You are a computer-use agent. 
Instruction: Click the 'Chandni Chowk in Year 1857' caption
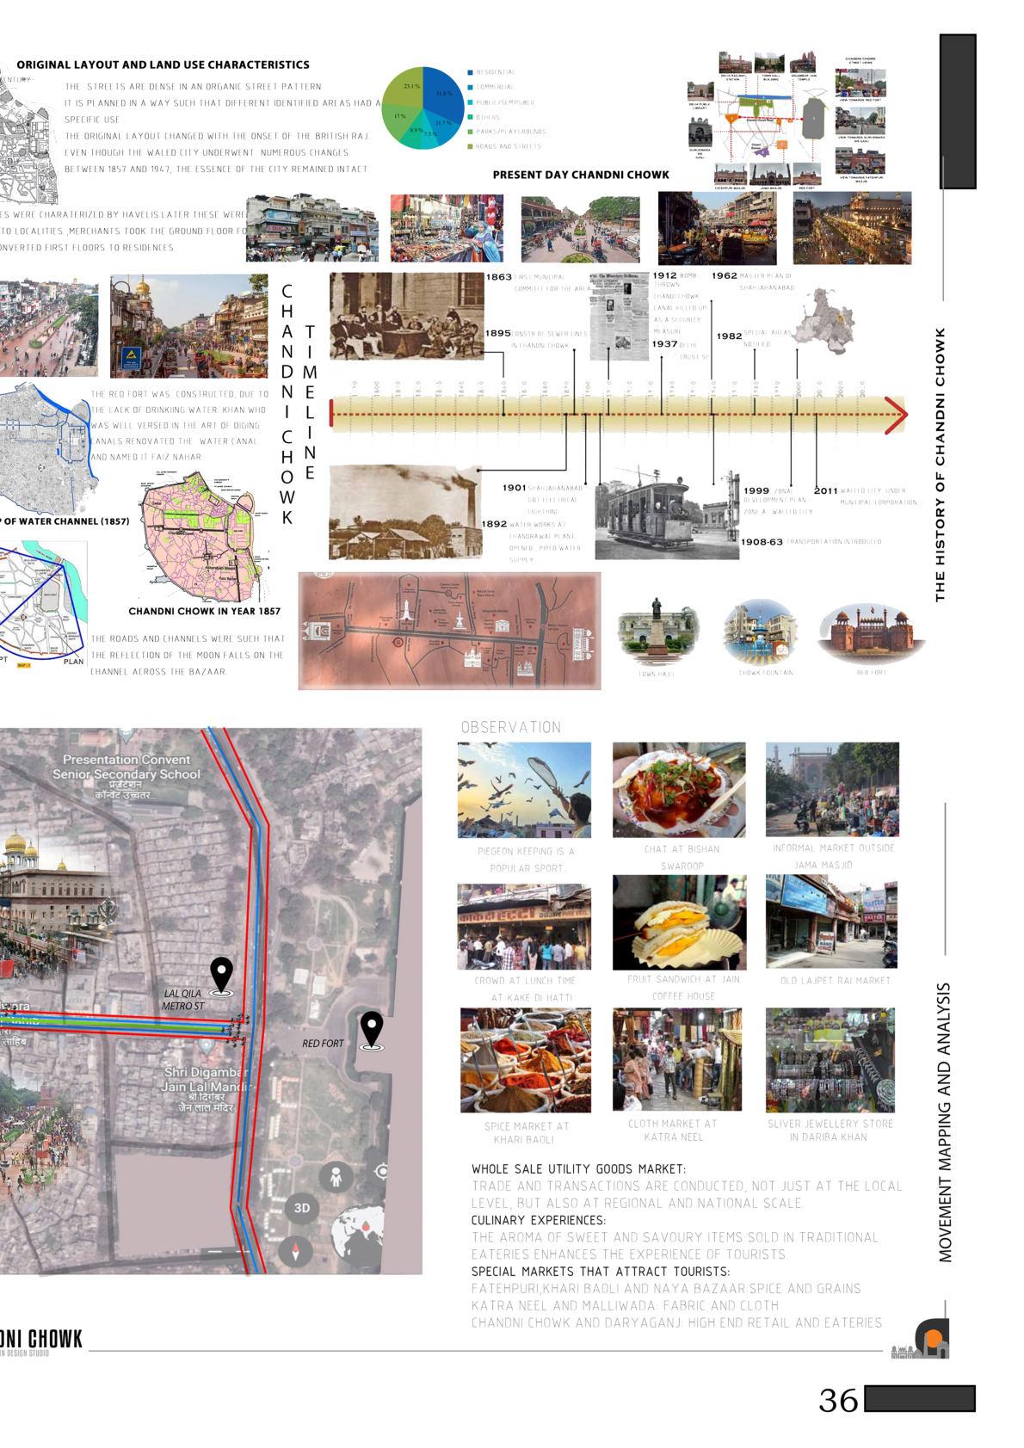pos(205,612)
